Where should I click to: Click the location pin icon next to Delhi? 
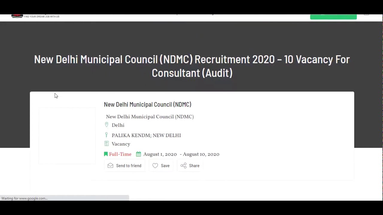point(107,125)
